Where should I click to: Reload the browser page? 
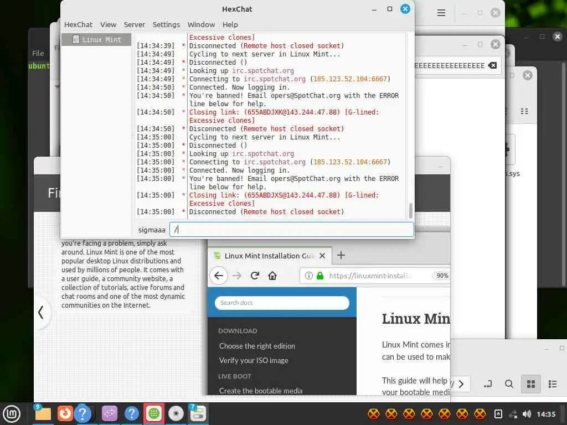(x=255, y=276)
